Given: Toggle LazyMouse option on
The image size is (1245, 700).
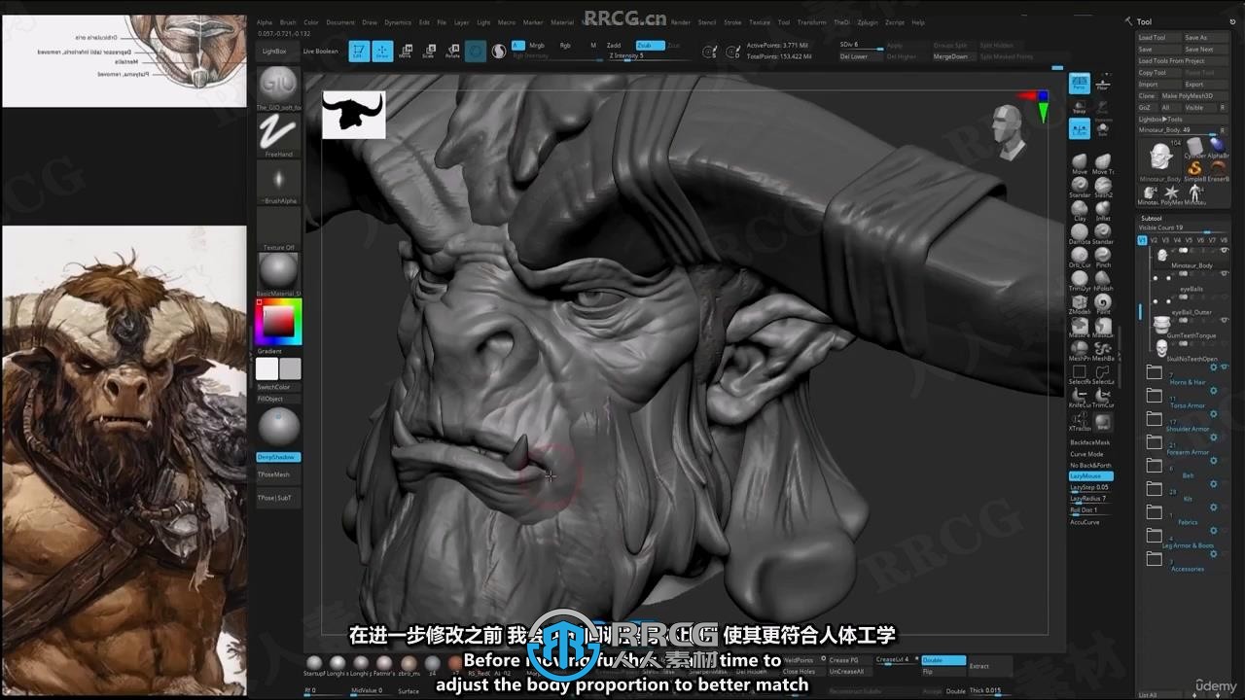Looking at the screenshot, I should [x=1090, y=476].
